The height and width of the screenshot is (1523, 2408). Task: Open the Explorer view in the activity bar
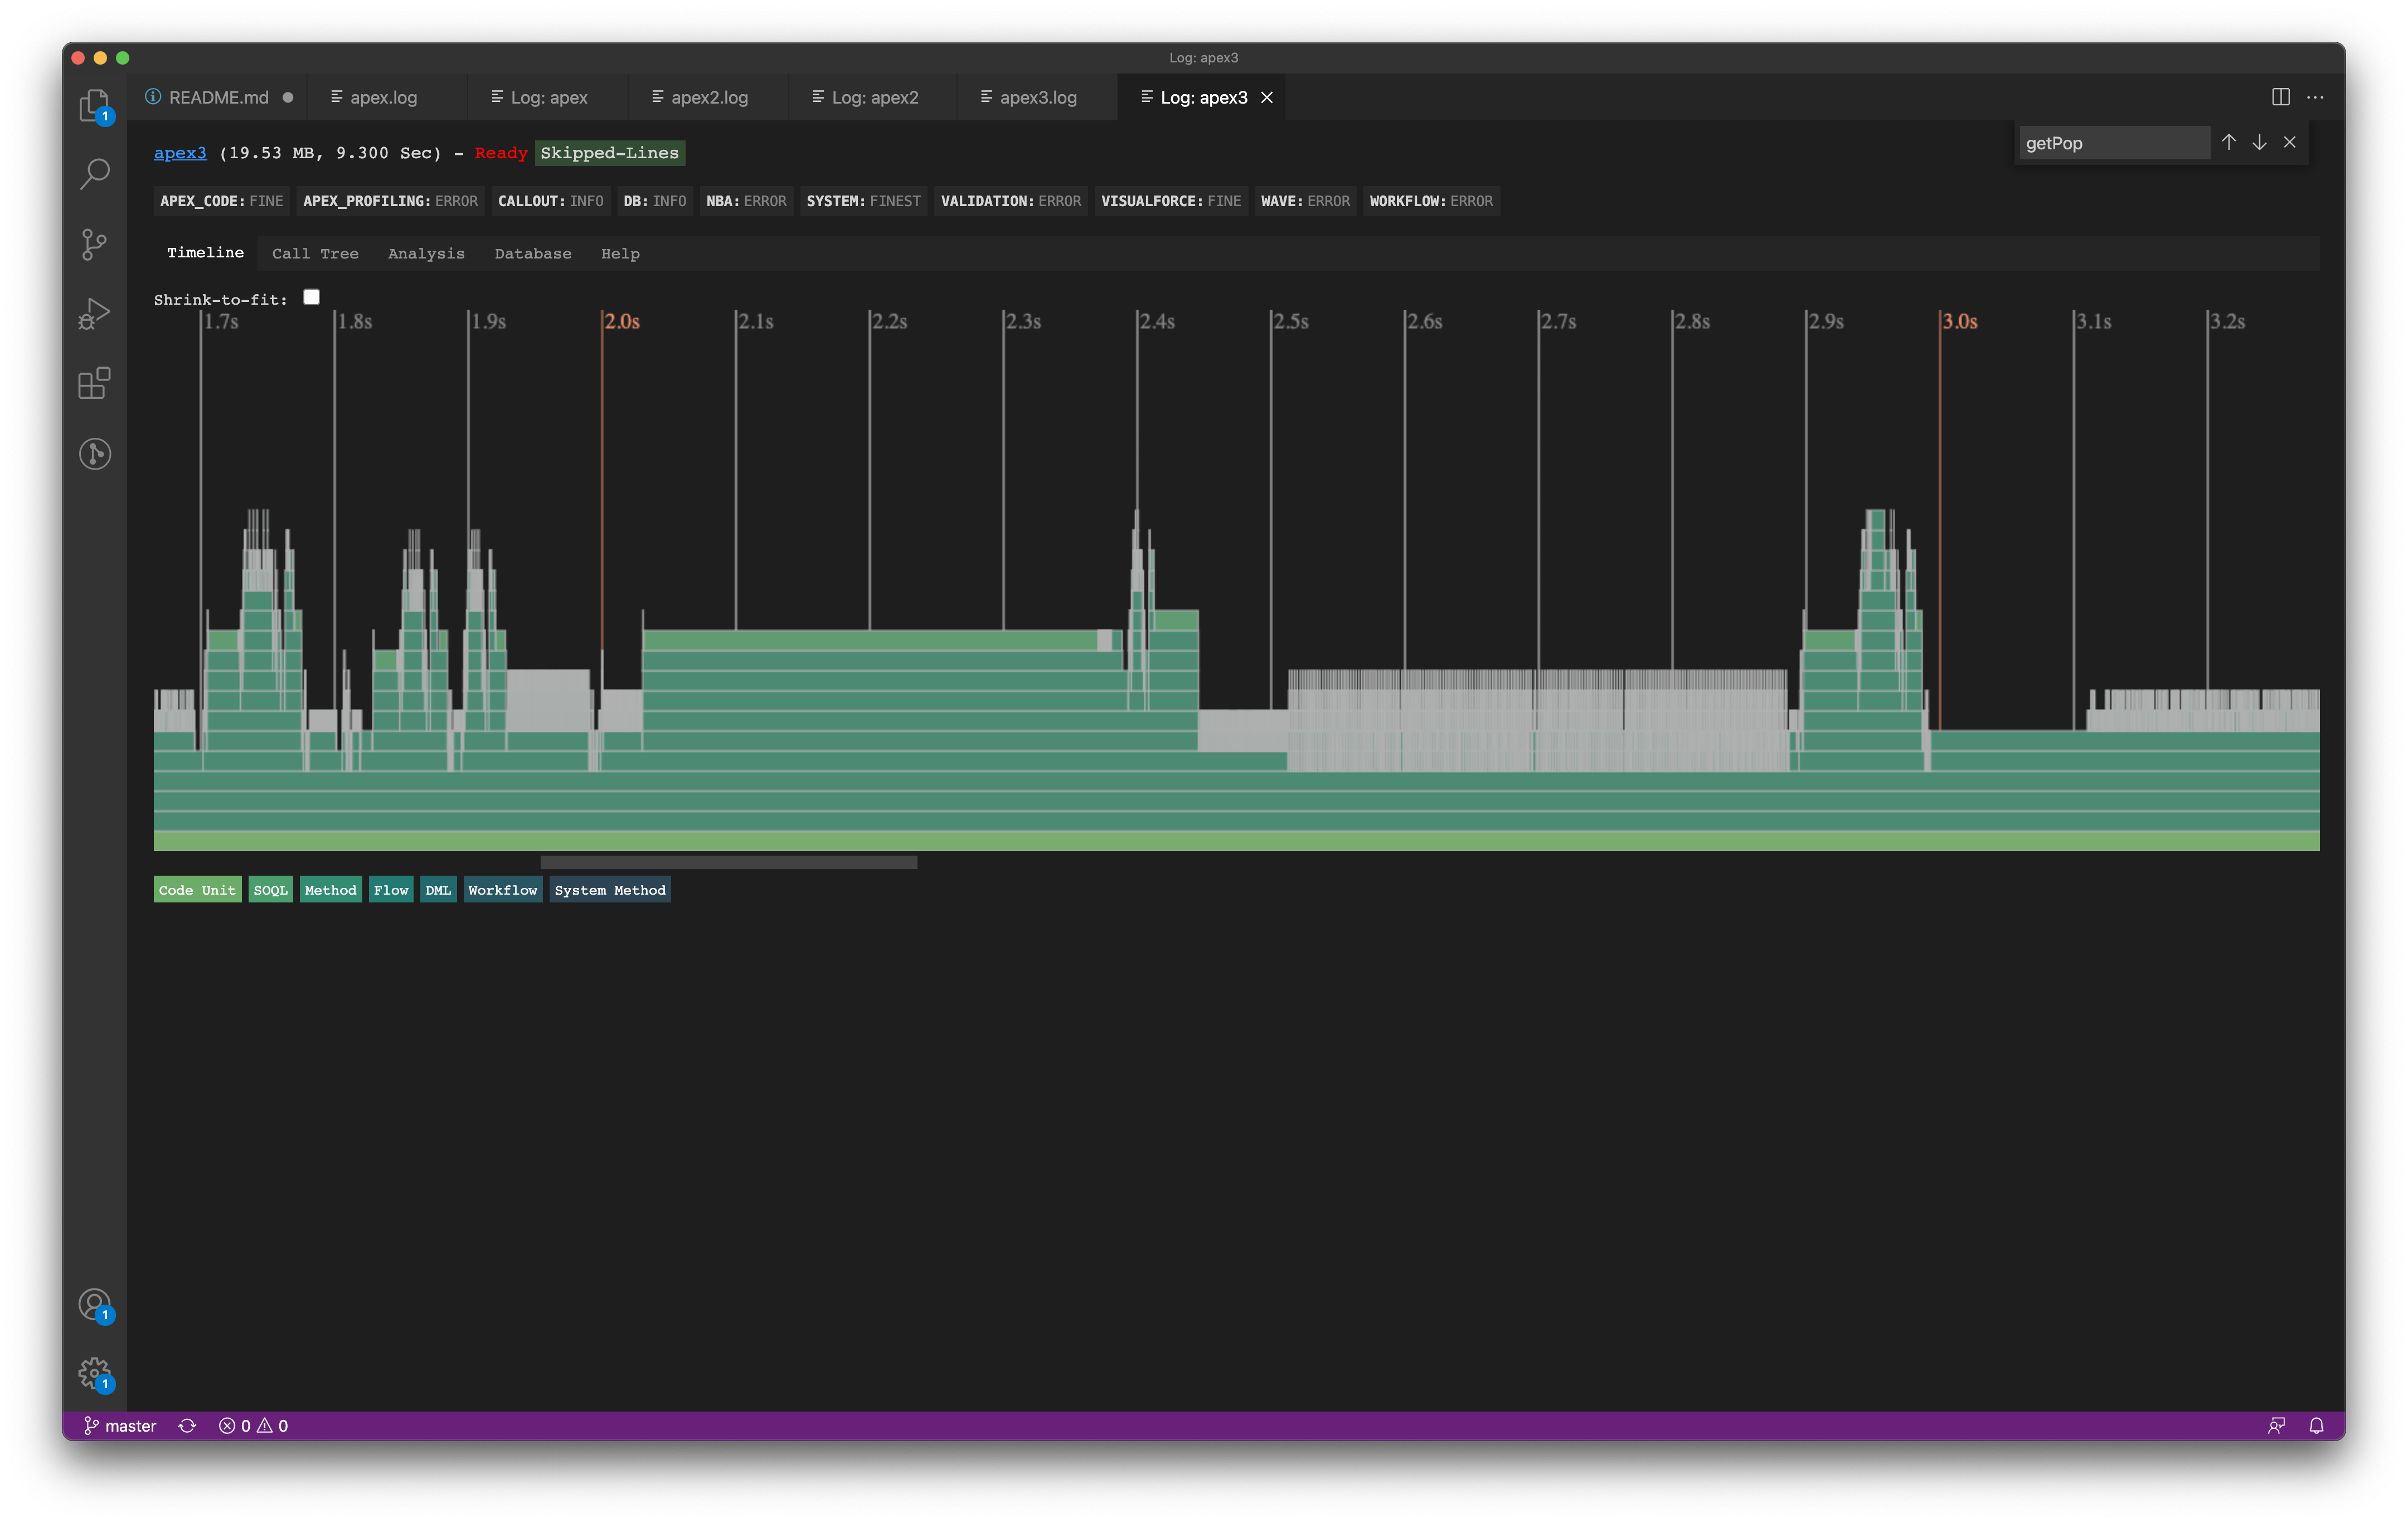95,105
